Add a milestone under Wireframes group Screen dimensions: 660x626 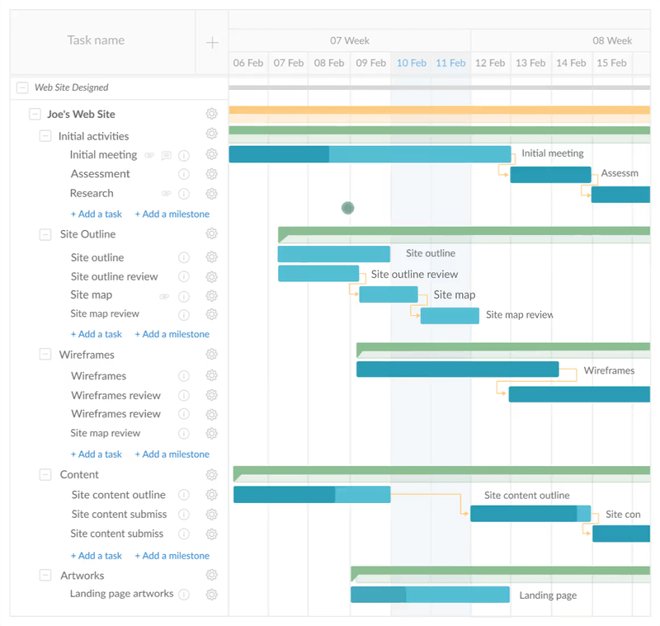click(172, 454)
